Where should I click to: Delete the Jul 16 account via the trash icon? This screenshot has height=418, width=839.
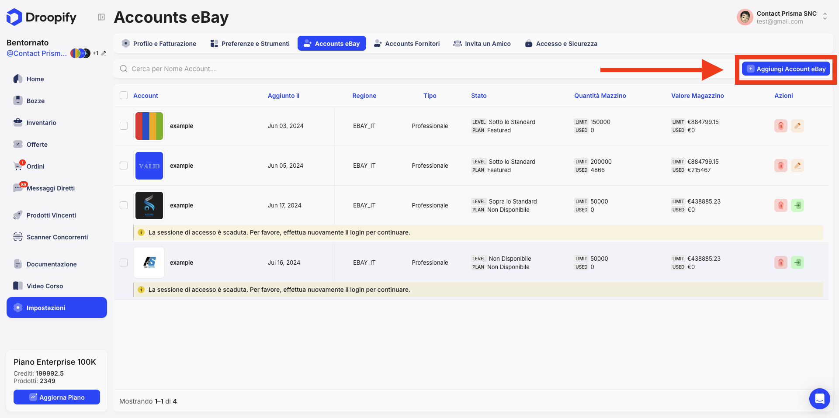point(780,263)
